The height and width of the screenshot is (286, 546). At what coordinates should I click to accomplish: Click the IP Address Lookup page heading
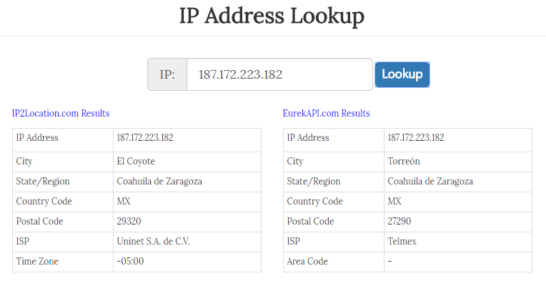272,16
